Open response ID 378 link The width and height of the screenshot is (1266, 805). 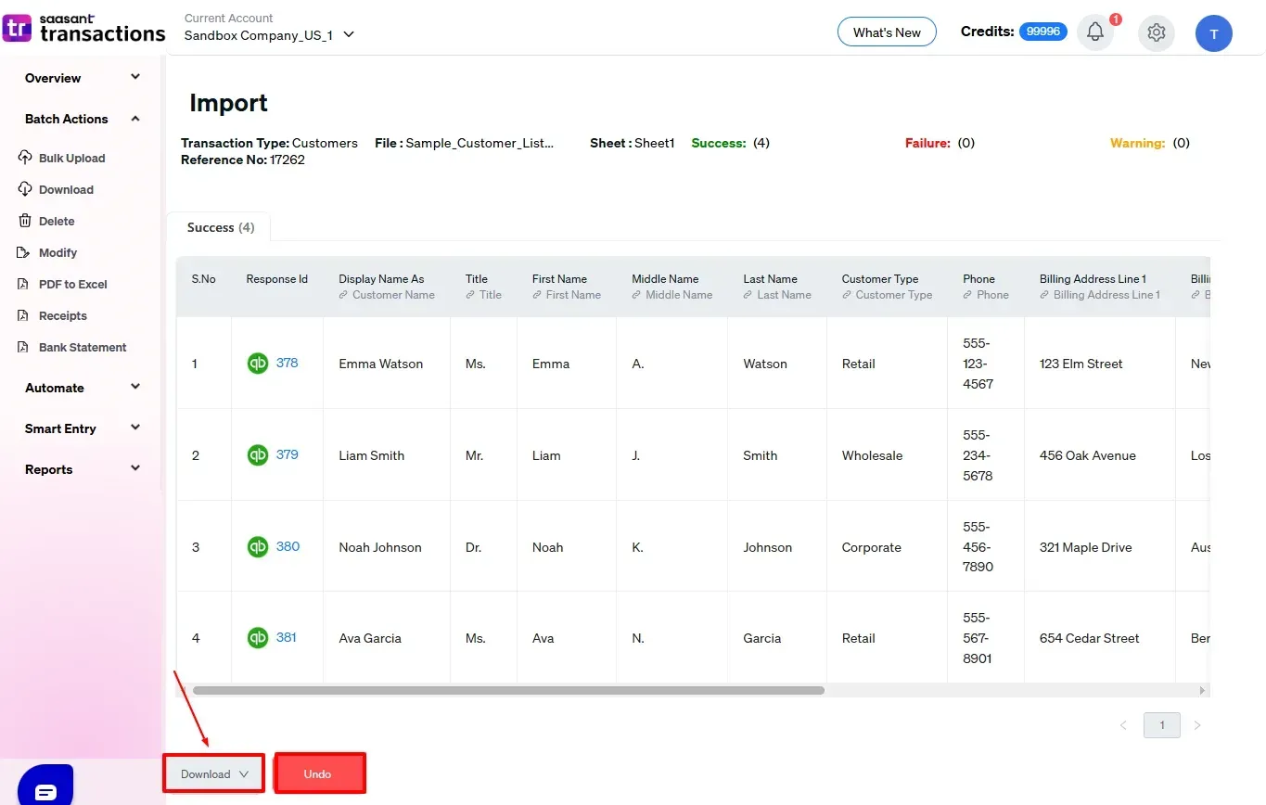288,363
